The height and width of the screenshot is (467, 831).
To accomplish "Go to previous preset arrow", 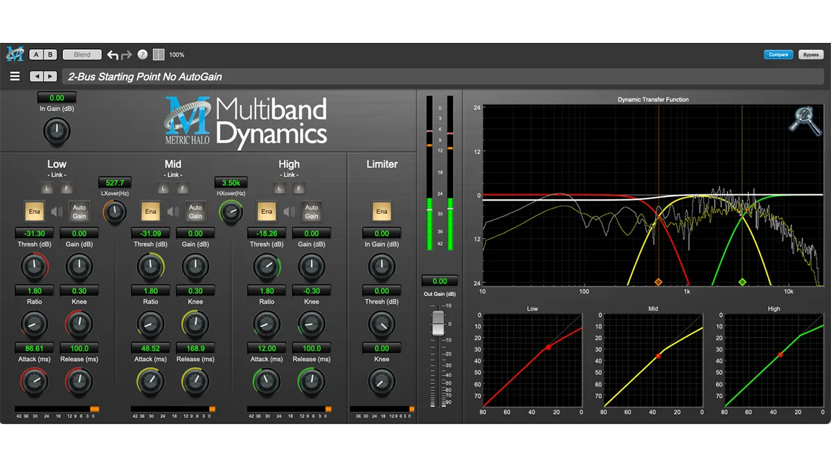I will click(x=37, y=77).
